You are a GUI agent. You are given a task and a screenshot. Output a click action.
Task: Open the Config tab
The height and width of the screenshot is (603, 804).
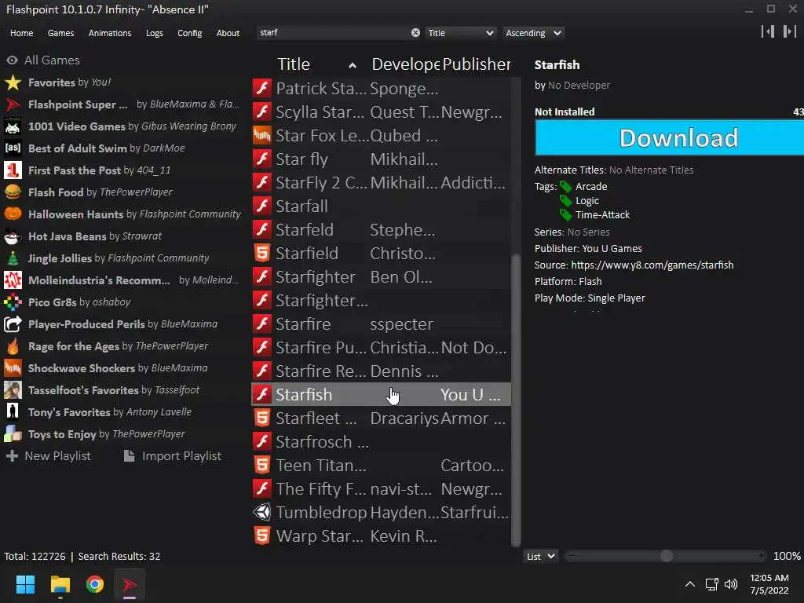pyautogui.click(x=190, y=33)
